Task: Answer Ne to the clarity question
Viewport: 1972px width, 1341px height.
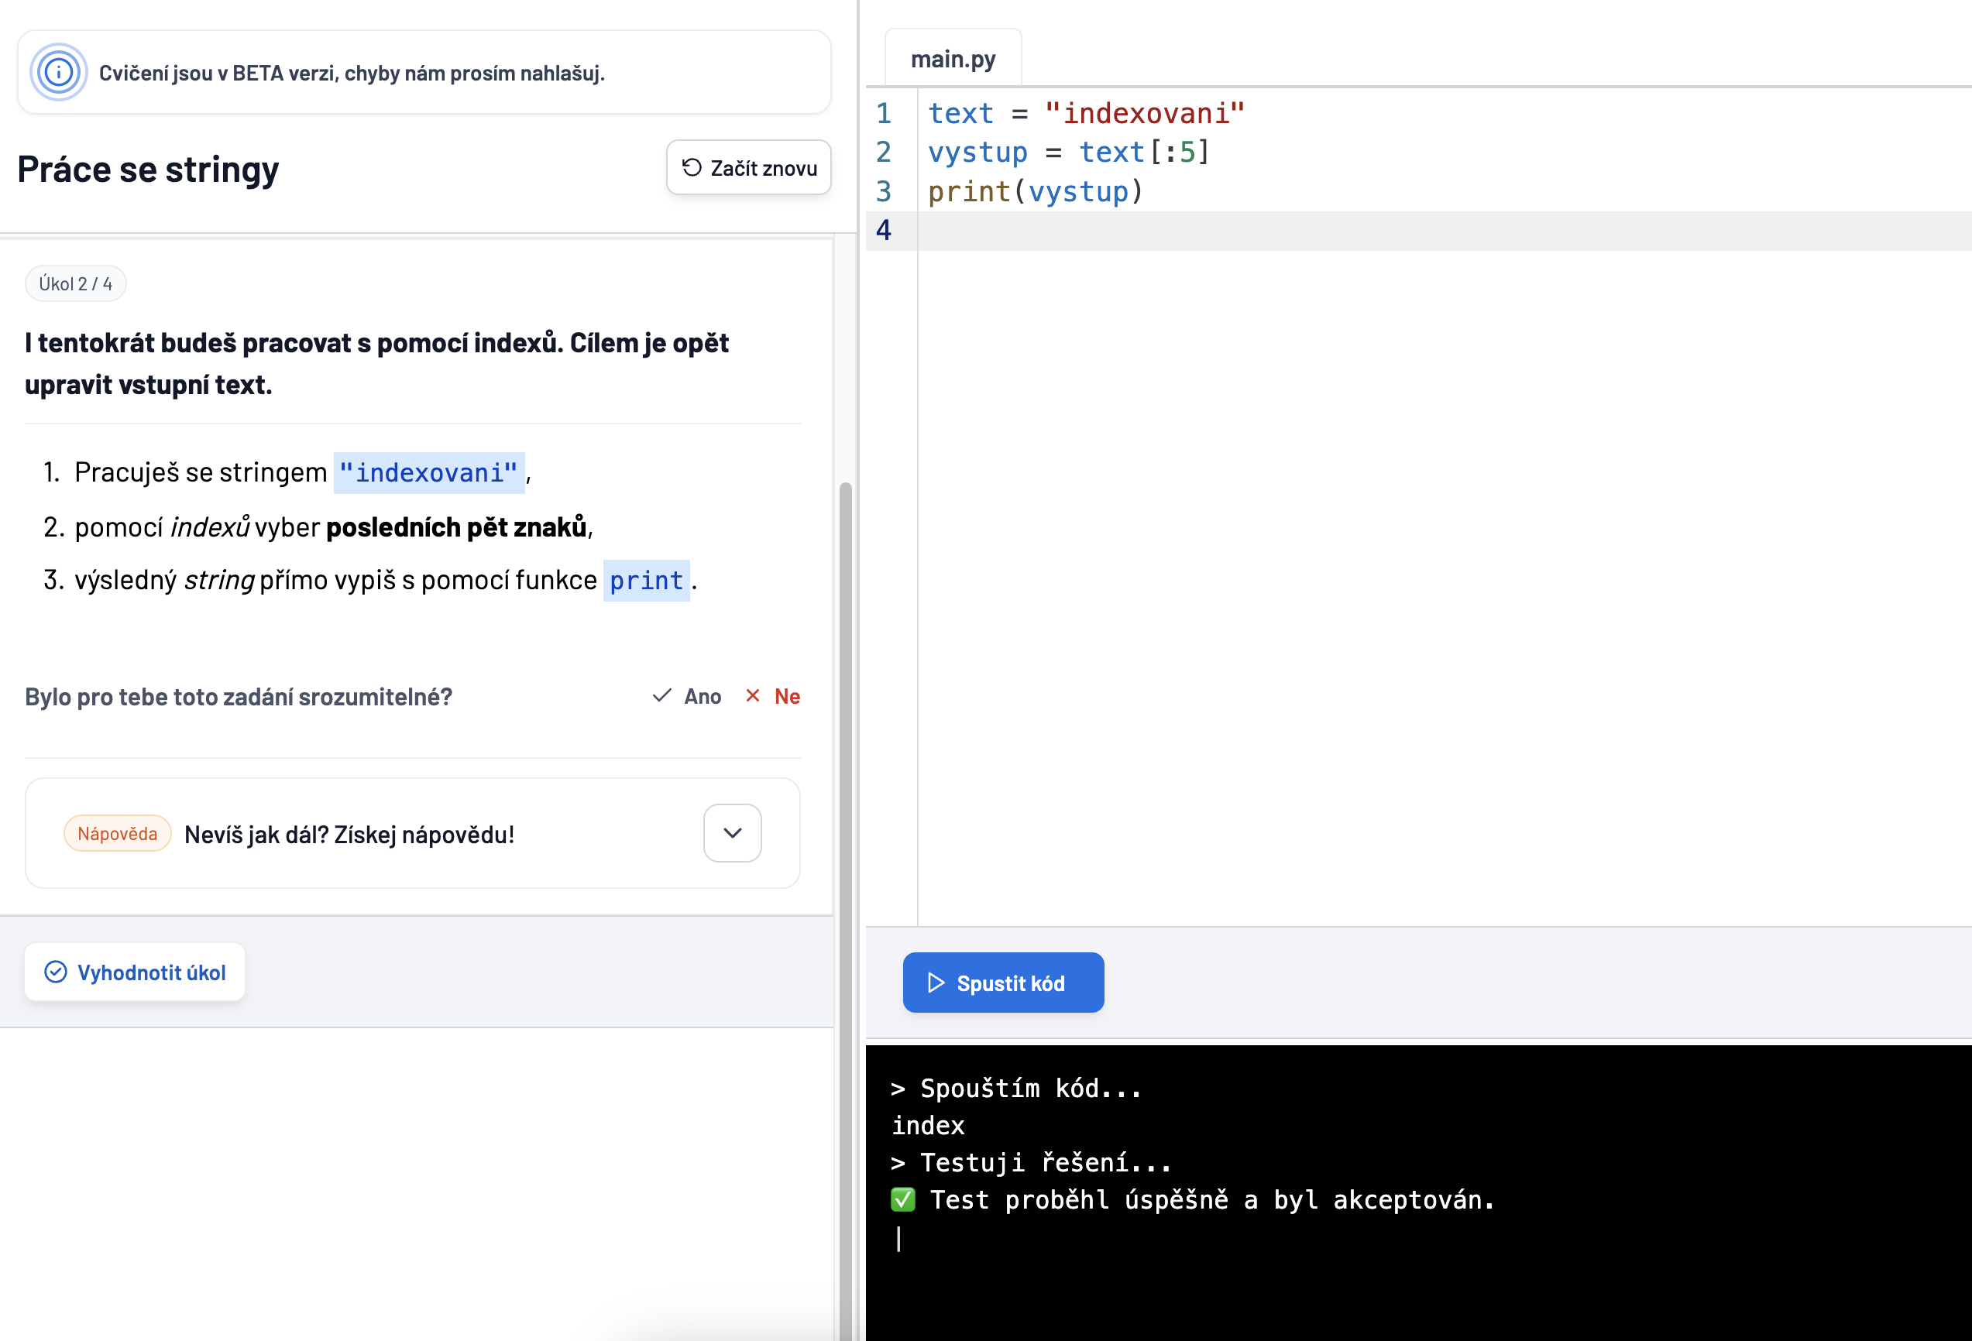Action: [787, 696]
